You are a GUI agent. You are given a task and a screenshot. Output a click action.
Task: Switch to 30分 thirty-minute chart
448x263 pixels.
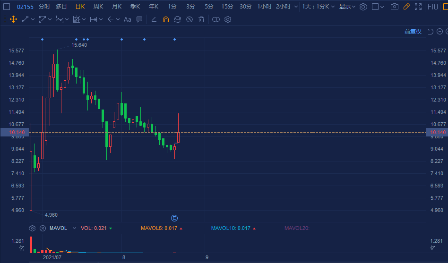[x=246, y=7]
